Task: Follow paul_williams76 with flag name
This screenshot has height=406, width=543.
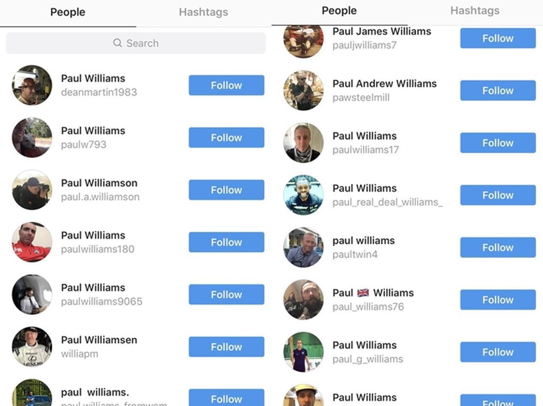Action: click(498, 300)
